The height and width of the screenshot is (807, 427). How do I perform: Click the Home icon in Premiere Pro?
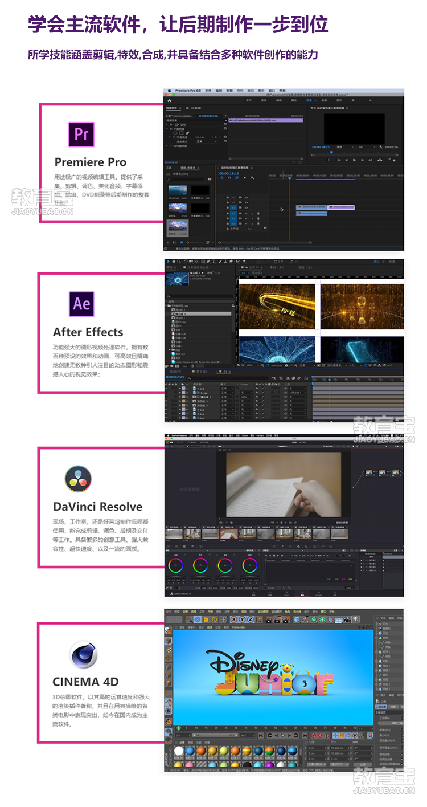tap(170, 100)
